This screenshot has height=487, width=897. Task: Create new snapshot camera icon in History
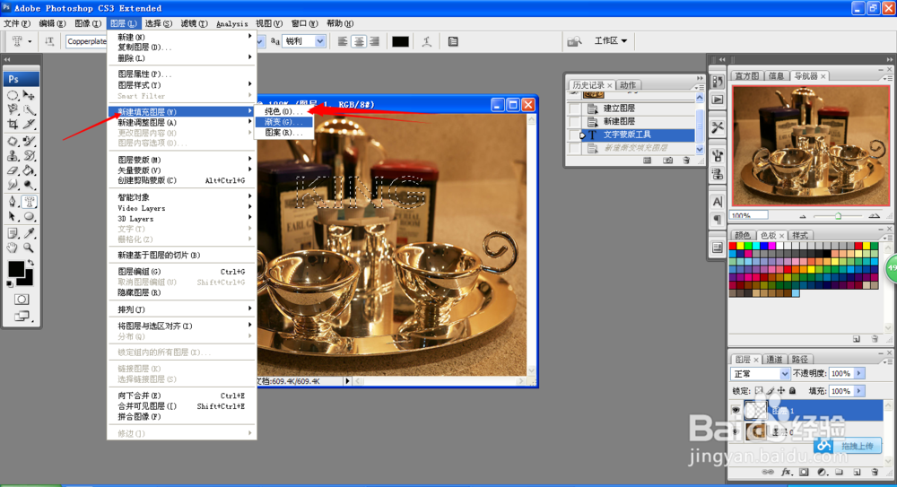(667, 161)
